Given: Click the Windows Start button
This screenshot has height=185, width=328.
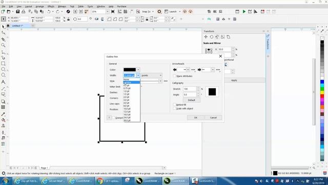Looking at the screenshot, I should pos(6,181).
